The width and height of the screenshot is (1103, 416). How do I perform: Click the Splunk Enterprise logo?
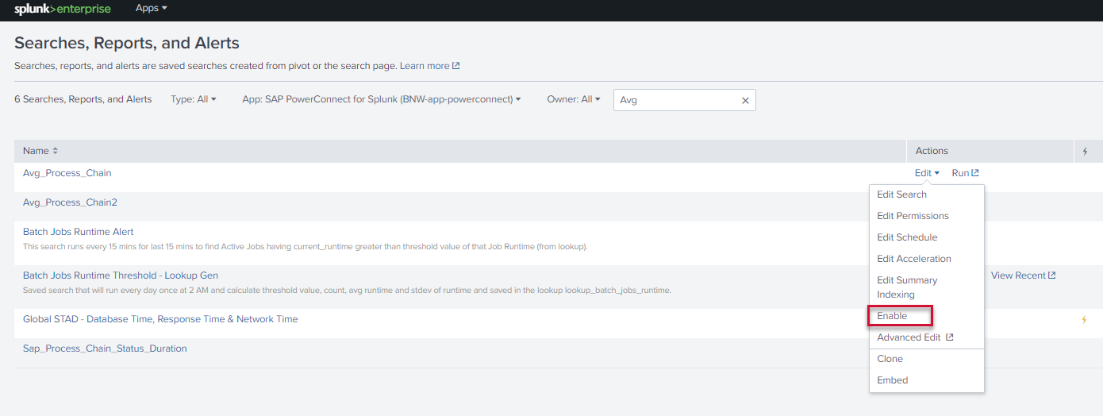tap(63, 10)
